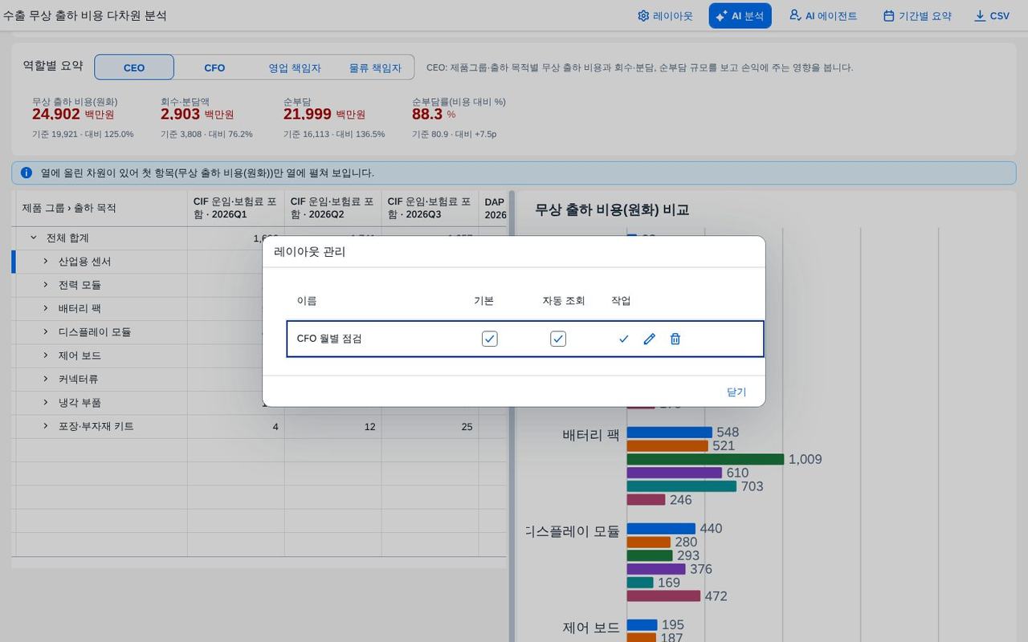
Task: Expand the 냉각 부품 row
Action: [x=46, y=402]
